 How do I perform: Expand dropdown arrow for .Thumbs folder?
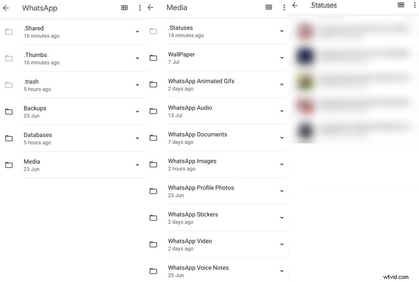pyautogui.click(x=137, y=58)
